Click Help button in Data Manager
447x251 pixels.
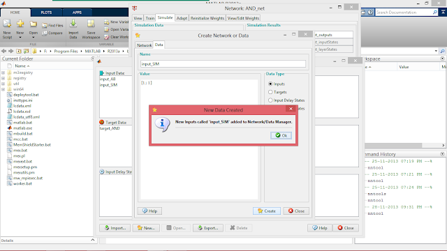(x=320, y=228)
